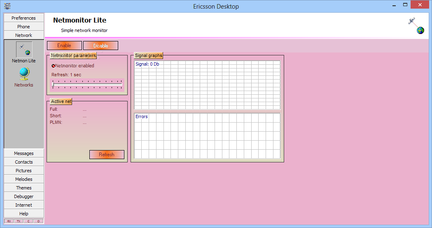Image resolution: width=432 pixels, height=228 pixels.
Task: Open the Netmon Lite satellite icon
Action: [24, 50]
